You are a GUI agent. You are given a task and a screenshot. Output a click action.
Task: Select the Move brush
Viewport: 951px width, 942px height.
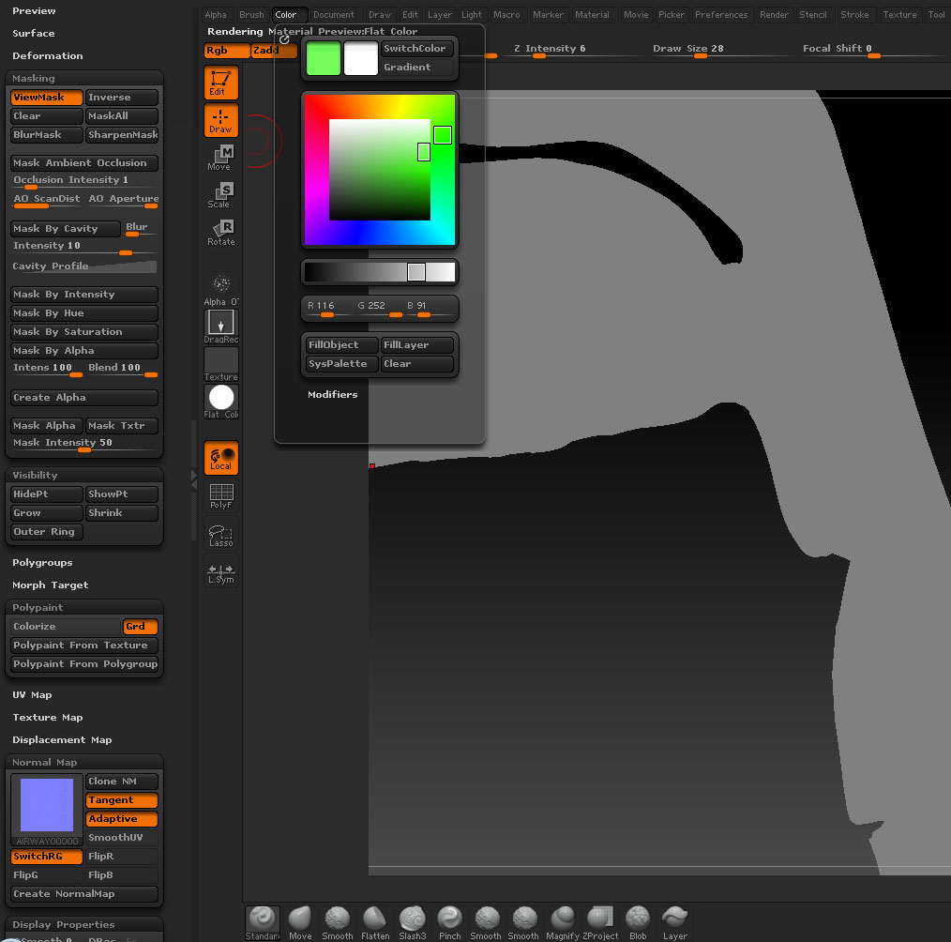(300, 922)
